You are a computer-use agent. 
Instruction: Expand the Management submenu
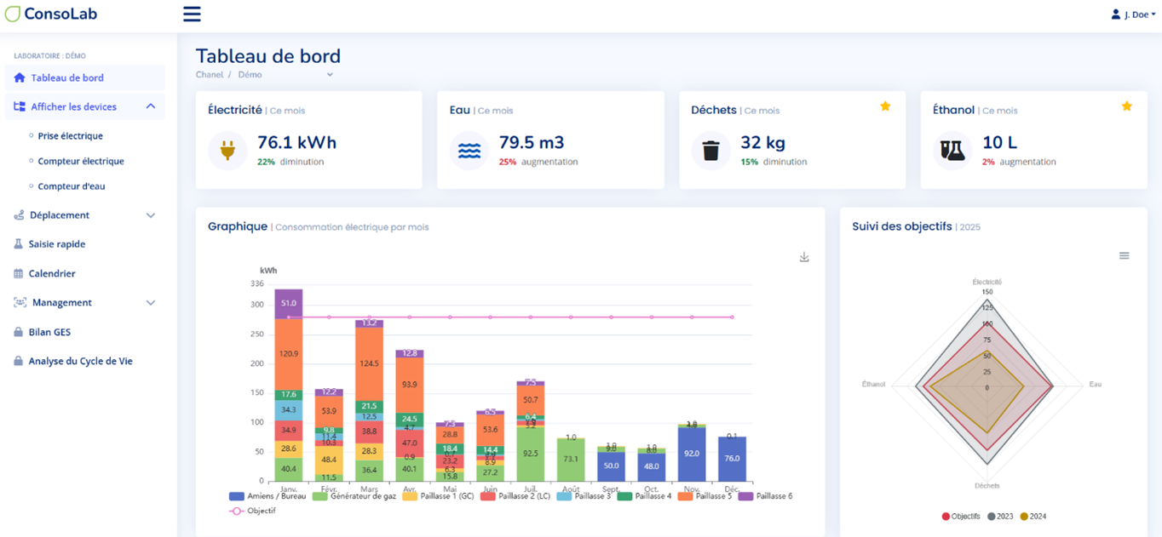[x=151, y=303]
